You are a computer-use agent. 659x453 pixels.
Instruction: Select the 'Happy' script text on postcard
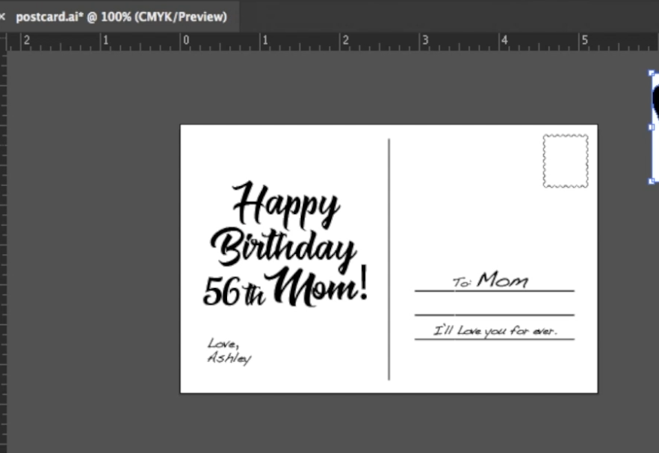click(285, 205)
